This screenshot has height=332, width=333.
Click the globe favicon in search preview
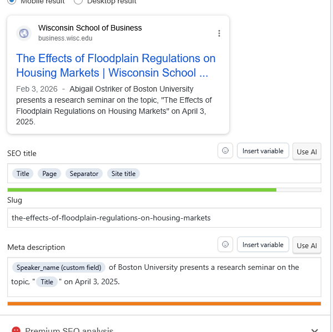(24, 33)
